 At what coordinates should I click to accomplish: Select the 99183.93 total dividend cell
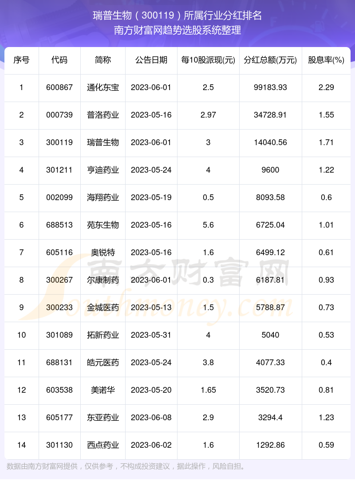(270, 87)
